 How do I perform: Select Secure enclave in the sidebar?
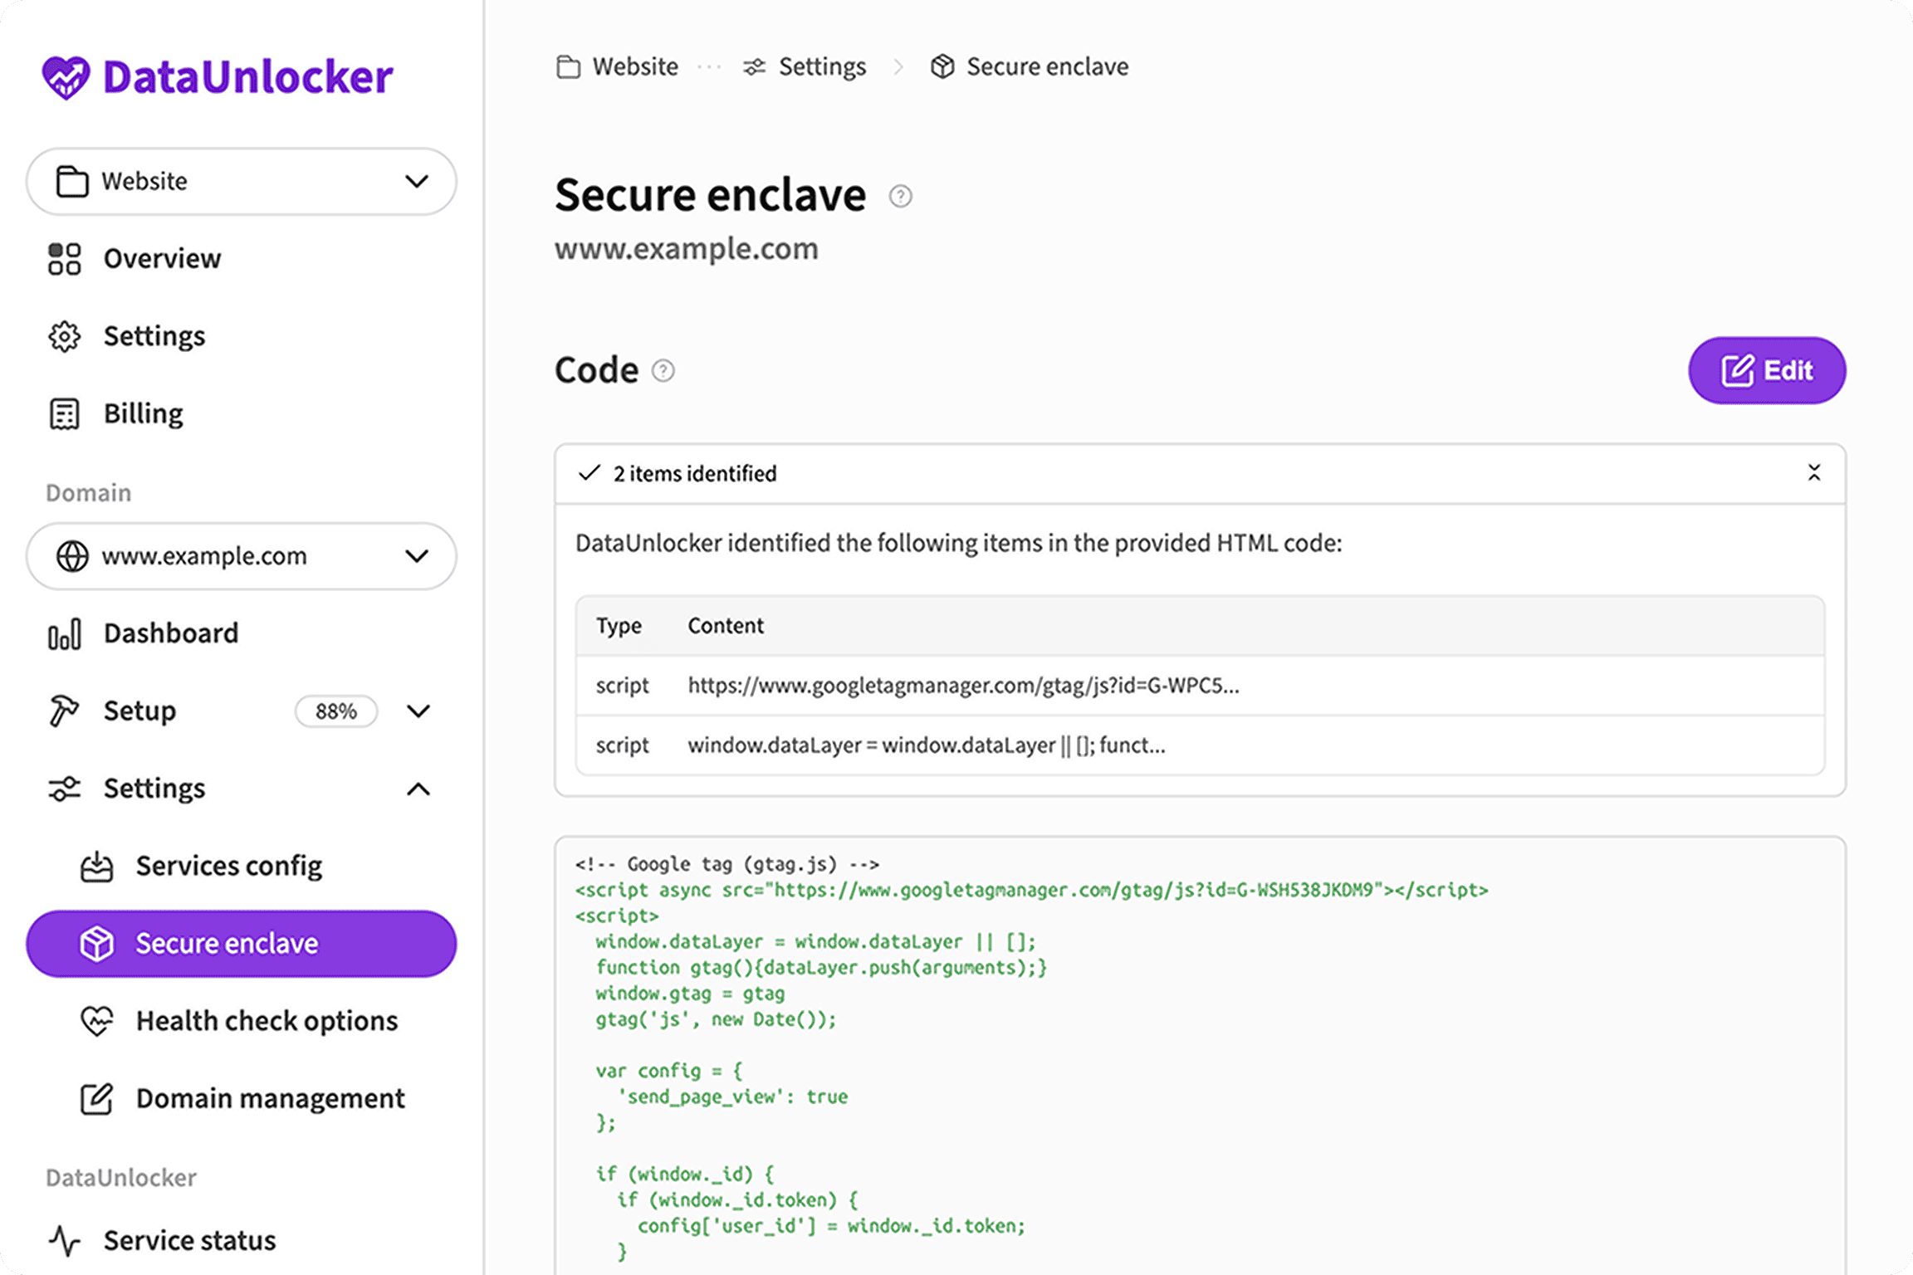(226, 943)
